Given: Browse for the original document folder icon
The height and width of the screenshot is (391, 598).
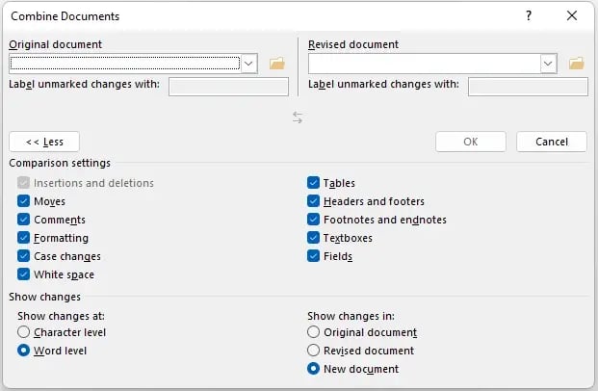Looking at the screenshot, I should coord(277,64).
